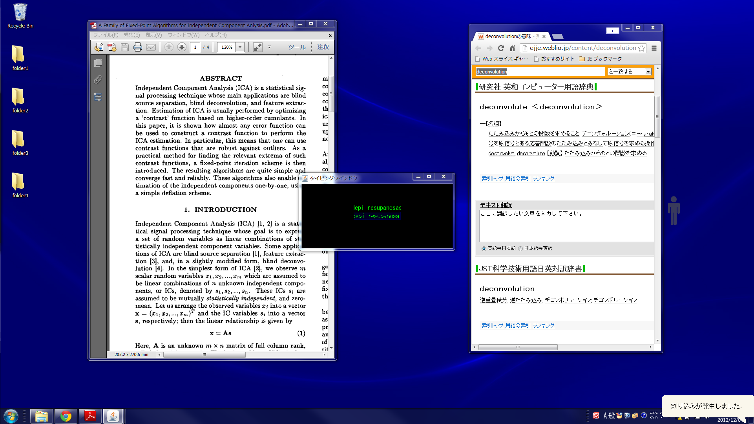Open the ファイル(F) menu
The height and width of the screenshot is (424, 754).
pos(106,35)
